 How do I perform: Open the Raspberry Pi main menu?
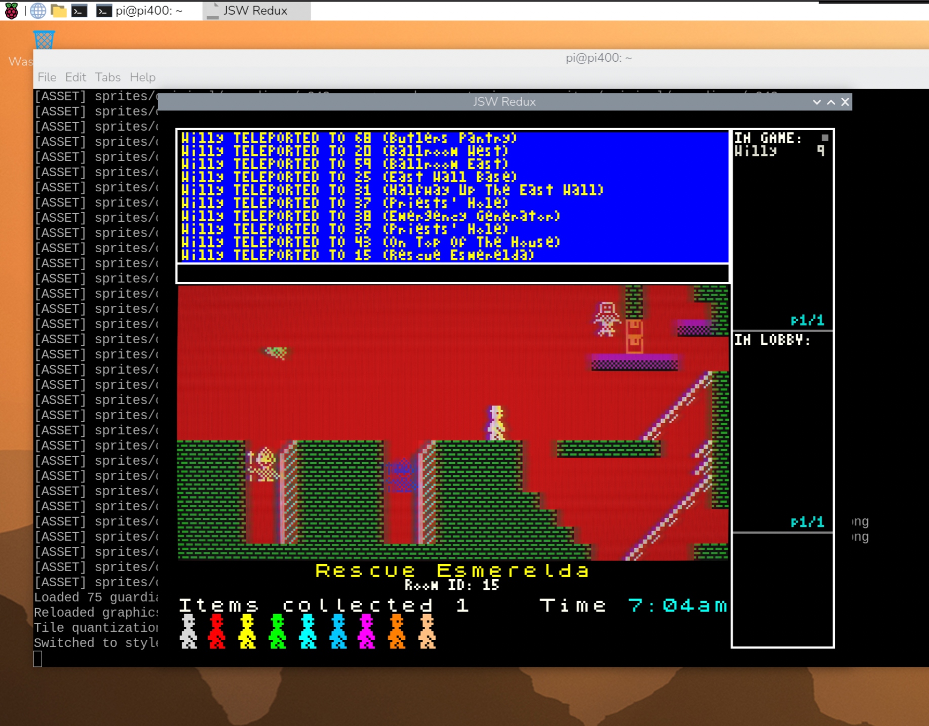pos(11,11)
